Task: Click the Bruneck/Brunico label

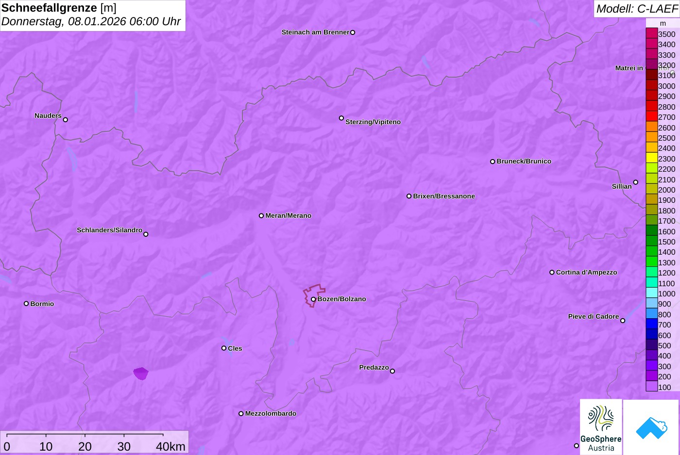Action: (524, 162)
